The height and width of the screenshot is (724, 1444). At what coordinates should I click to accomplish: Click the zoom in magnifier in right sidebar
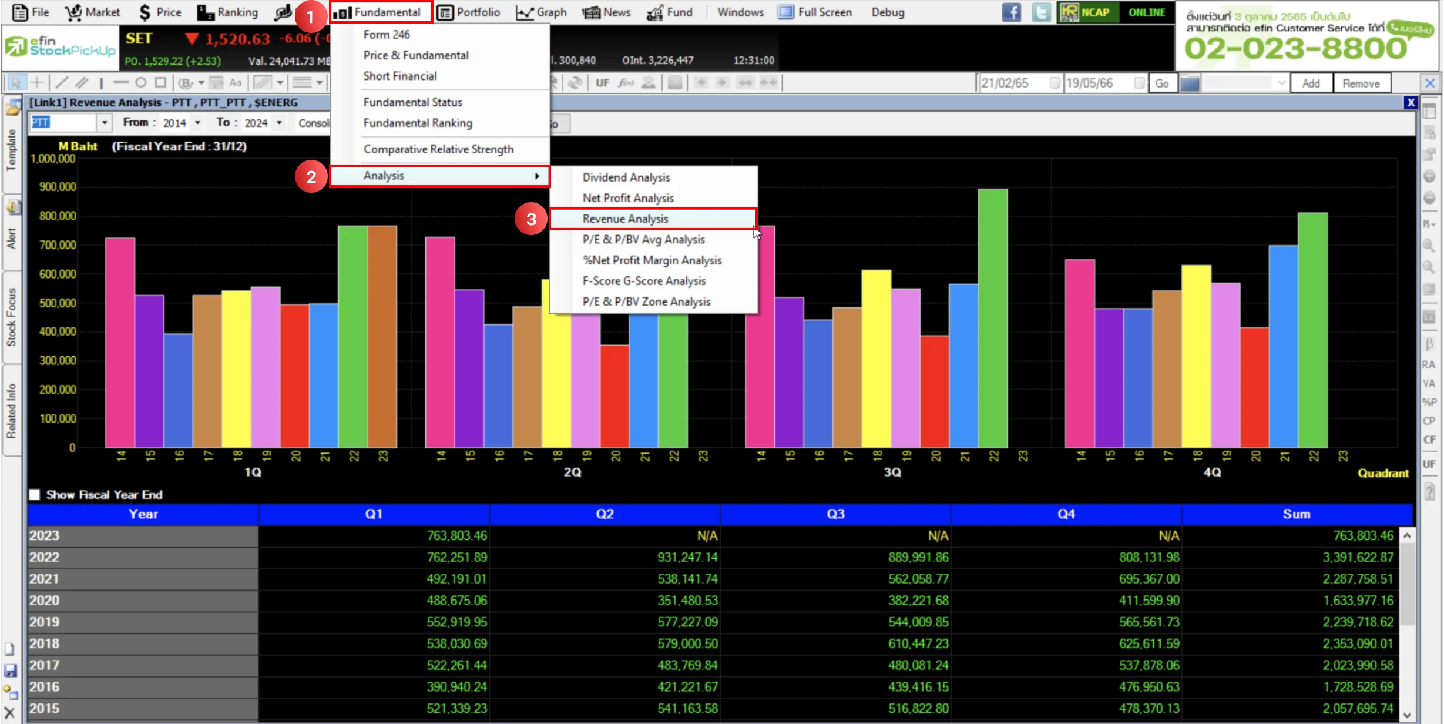pyautogui.click(x=1429, y=246)
